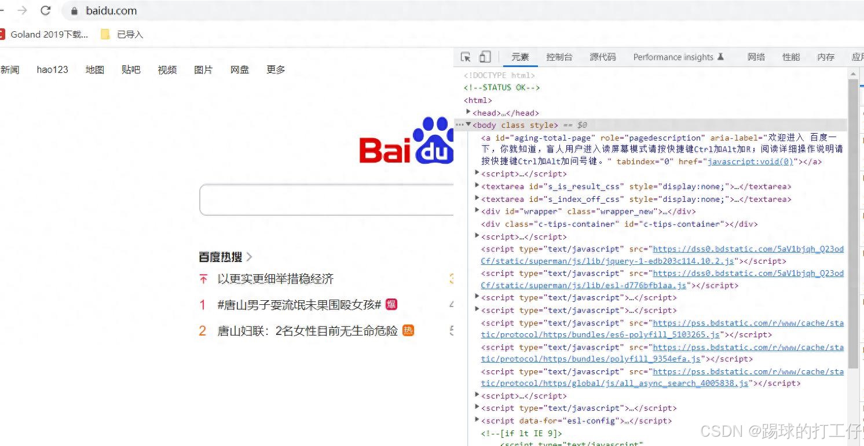The width and height of the screenshot is (864, 446).
Task: Open the 图片 link
Action: click(x=203, y=69)
